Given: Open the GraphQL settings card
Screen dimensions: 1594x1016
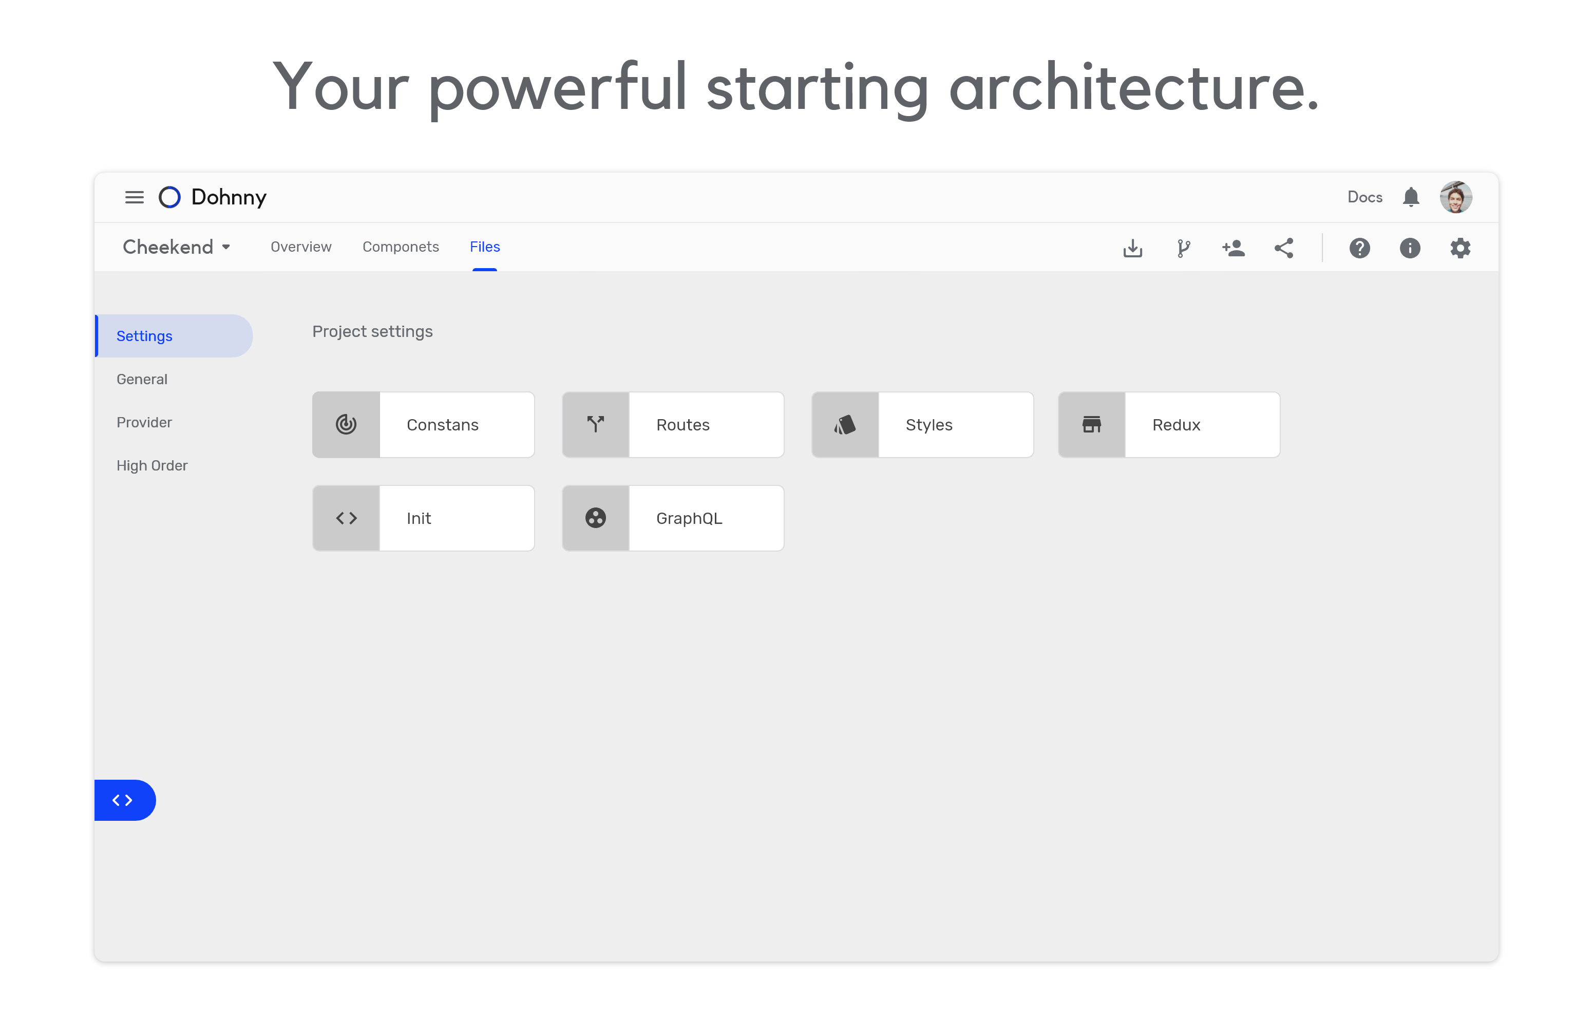Looking at the screenshot, I should [x=673, y=518].
